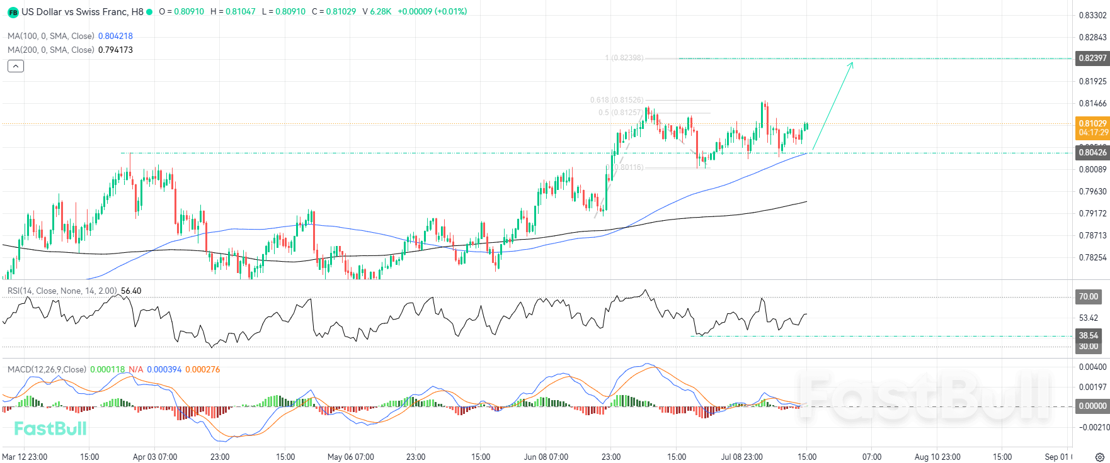
Task: Select the MA(200, 0, SMA, Close) indicator label
Action: click(x=51, y=50)
